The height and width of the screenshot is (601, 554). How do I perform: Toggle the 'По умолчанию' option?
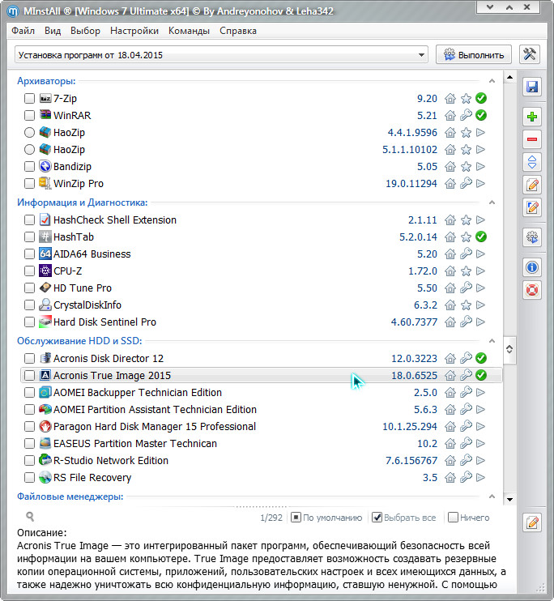(x=296, y=518)
